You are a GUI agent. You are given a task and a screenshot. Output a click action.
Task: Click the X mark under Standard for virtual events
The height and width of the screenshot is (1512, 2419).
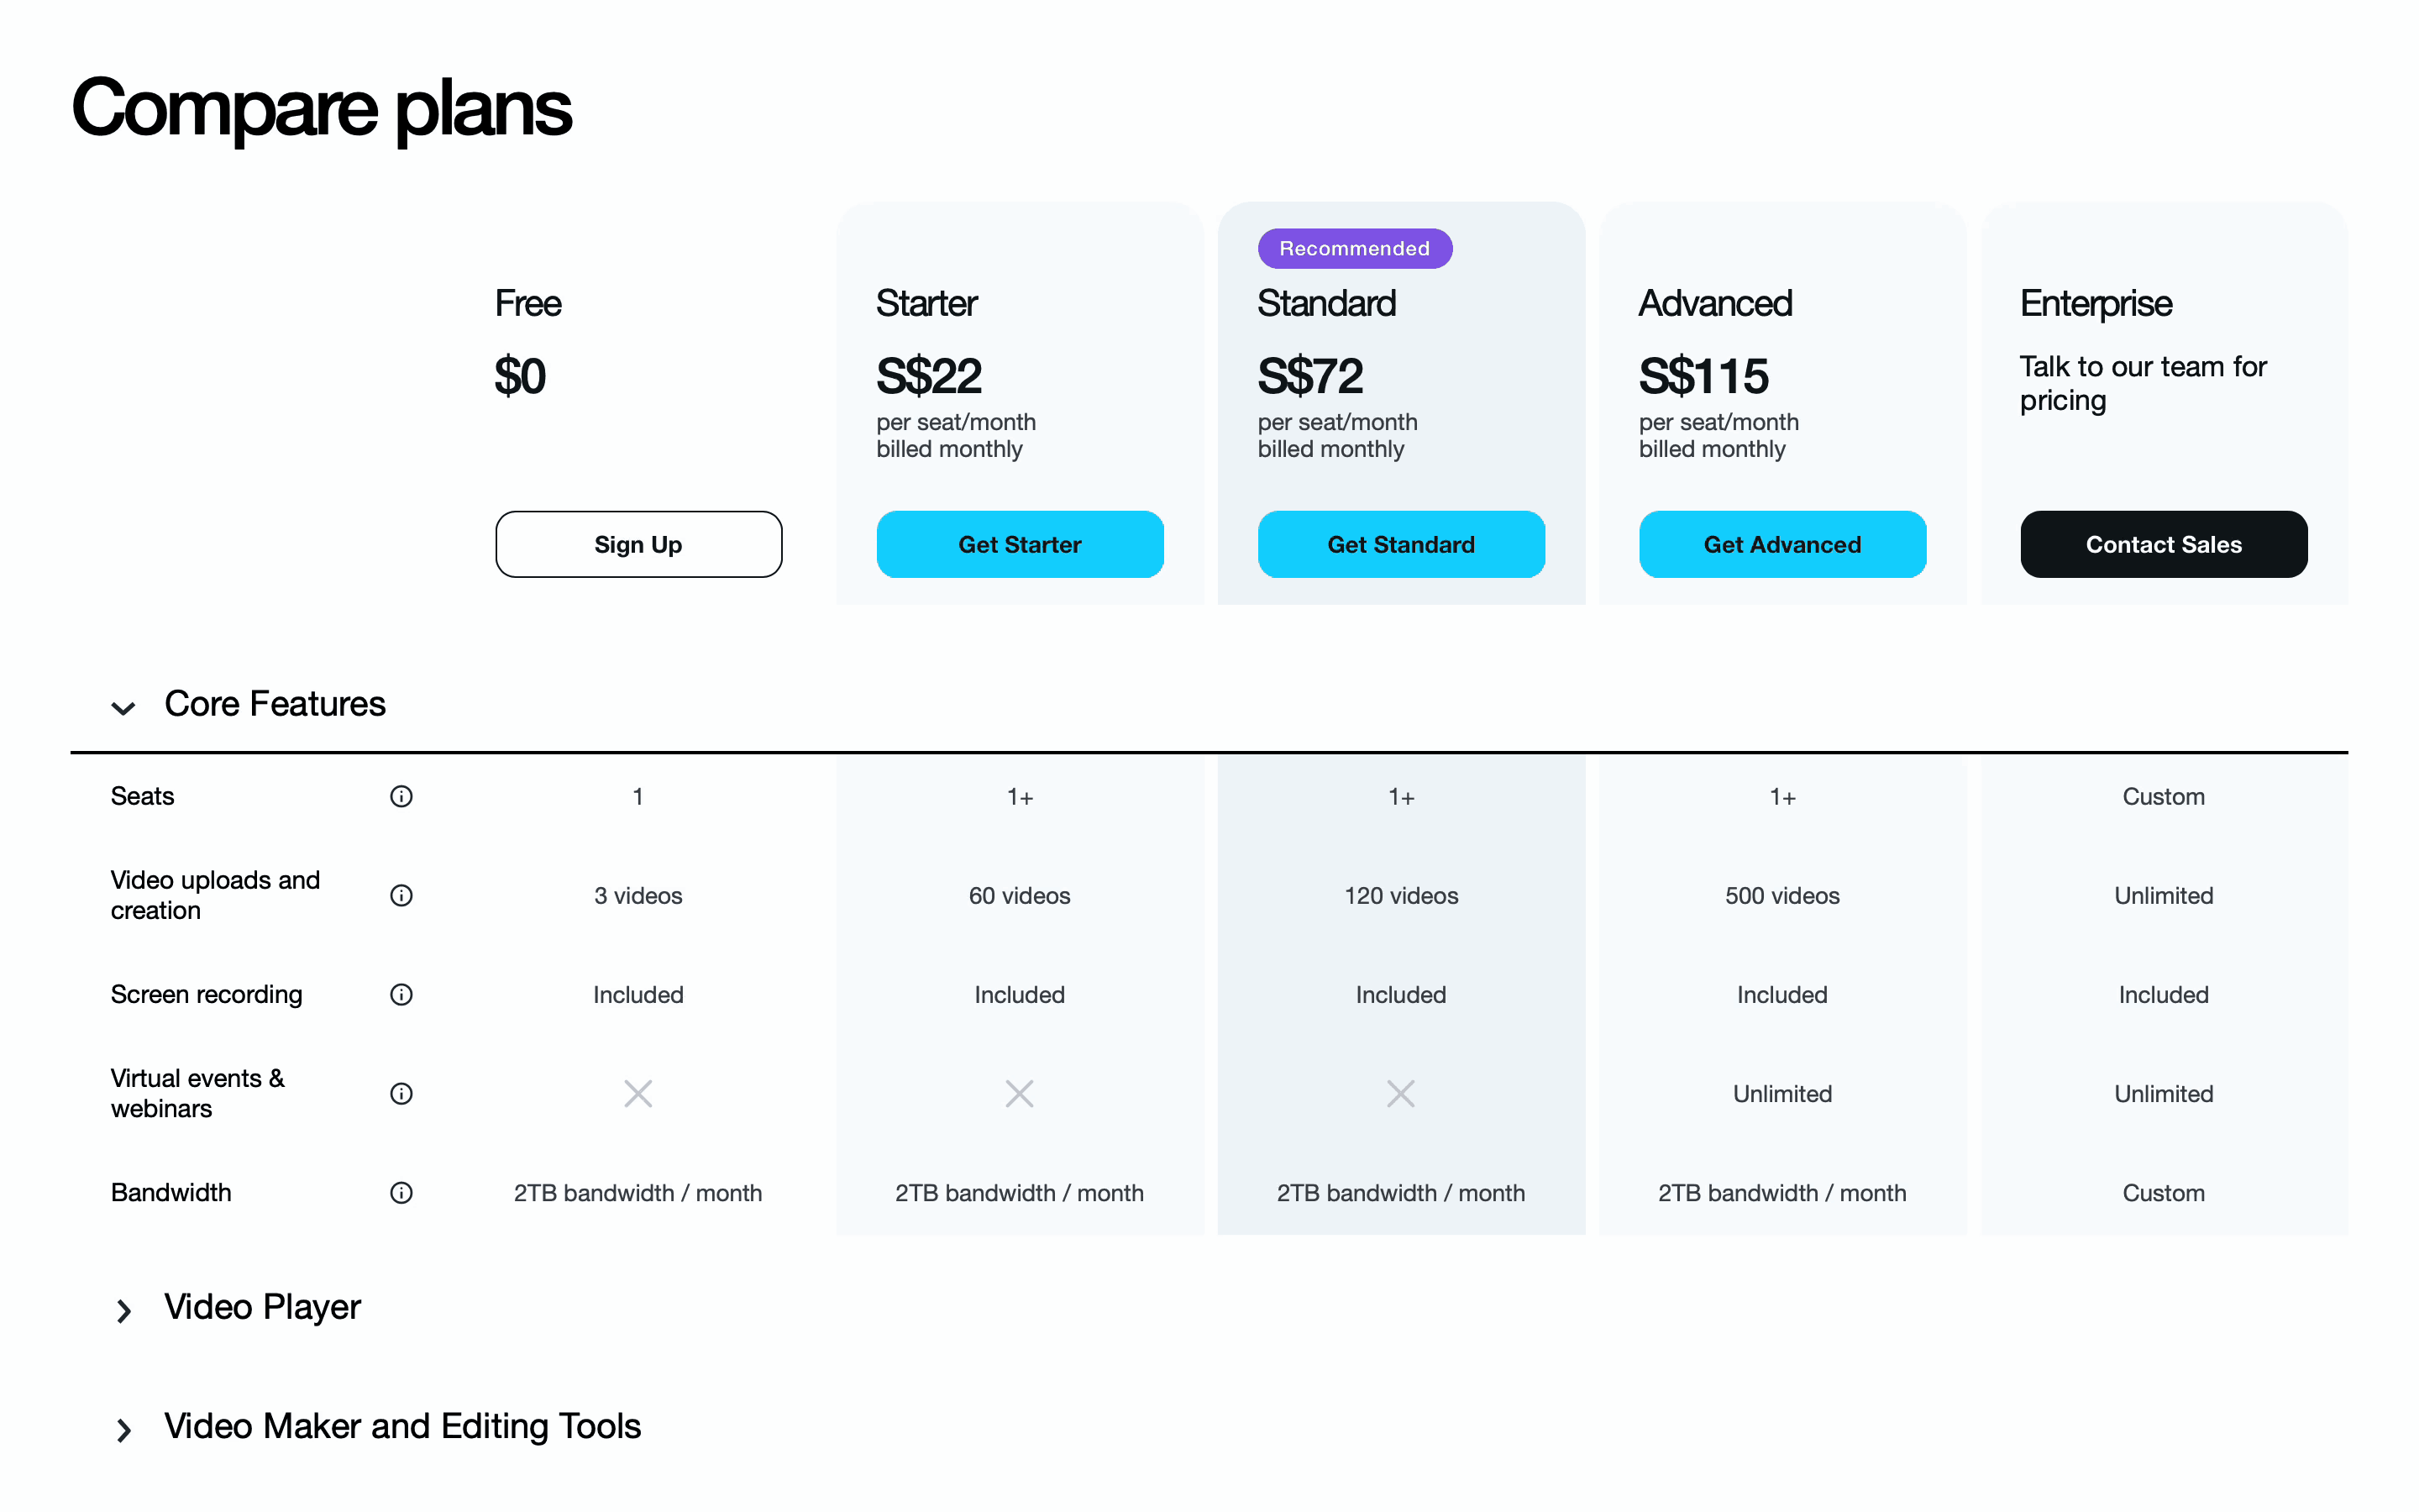click(1400, 1093)
